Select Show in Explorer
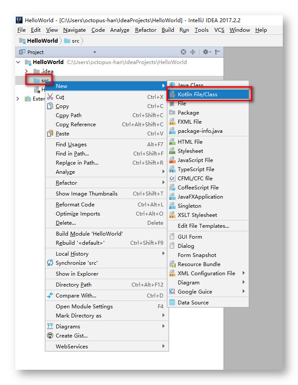 click(x=106, y=274)
